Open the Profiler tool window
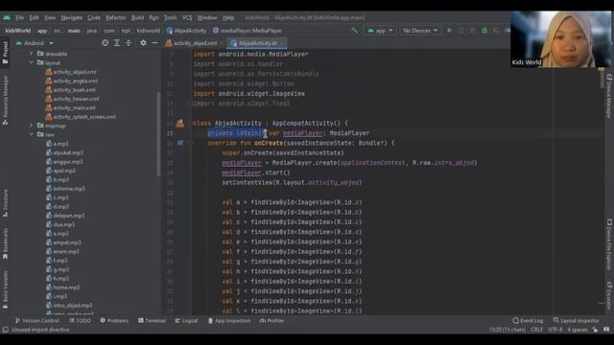 click(272, 321)
